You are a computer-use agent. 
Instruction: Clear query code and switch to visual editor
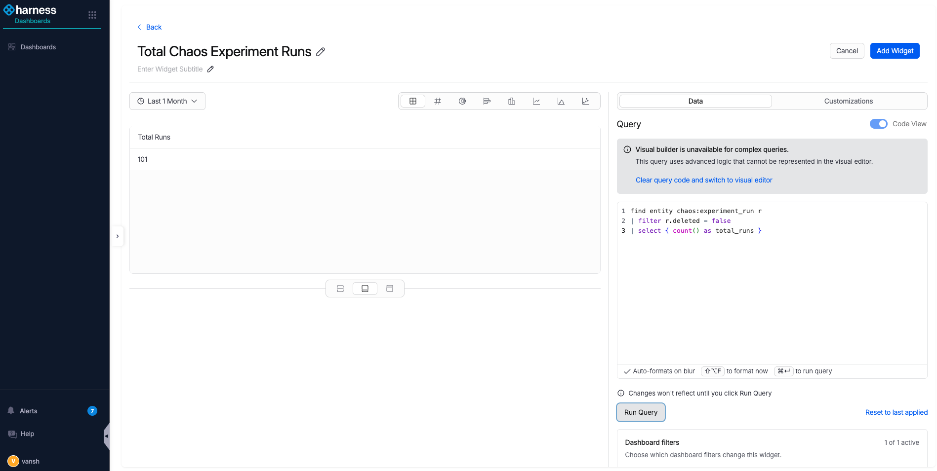click(704, 180)
